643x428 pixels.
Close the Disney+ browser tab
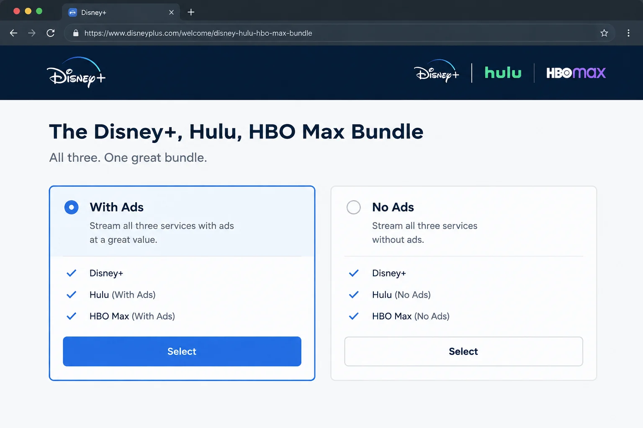click(171, 13)
